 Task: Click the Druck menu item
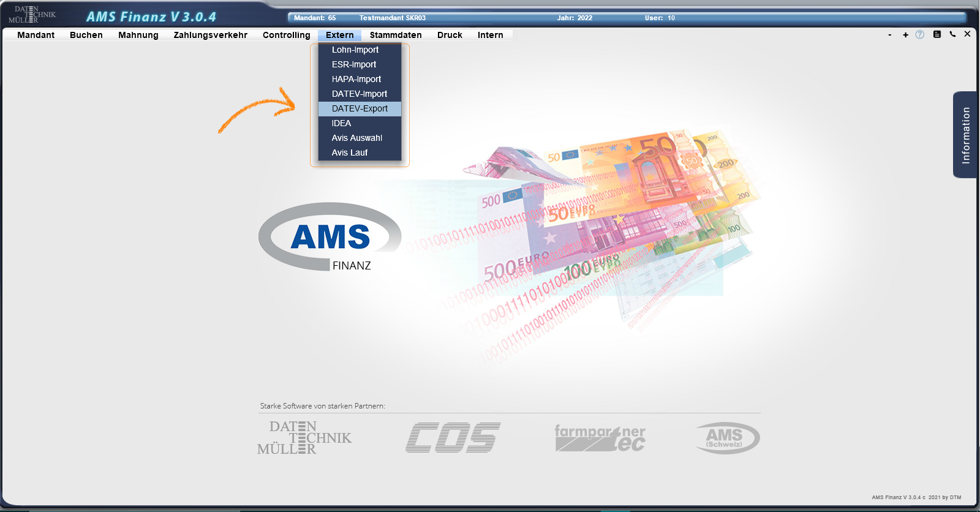click(x=450, y=35)
